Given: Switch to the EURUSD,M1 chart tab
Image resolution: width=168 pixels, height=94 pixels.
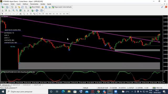Looking at the screenshot, I should 27,85.
